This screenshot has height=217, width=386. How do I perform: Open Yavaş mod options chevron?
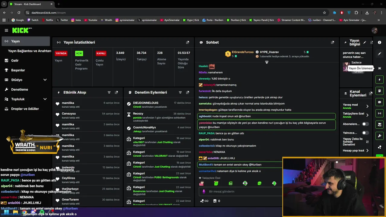(x=367, y=106)
